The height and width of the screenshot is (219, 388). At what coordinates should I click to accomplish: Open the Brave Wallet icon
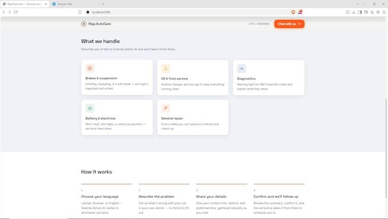point(366,12)
